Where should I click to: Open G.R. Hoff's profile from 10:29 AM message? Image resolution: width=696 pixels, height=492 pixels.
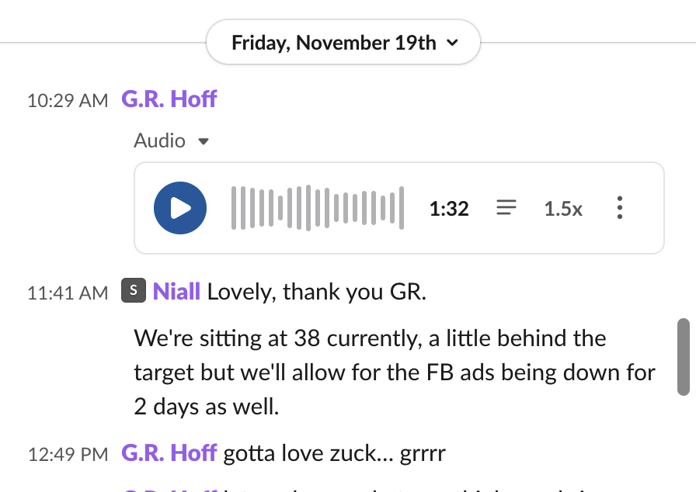[x=169, y=99]
